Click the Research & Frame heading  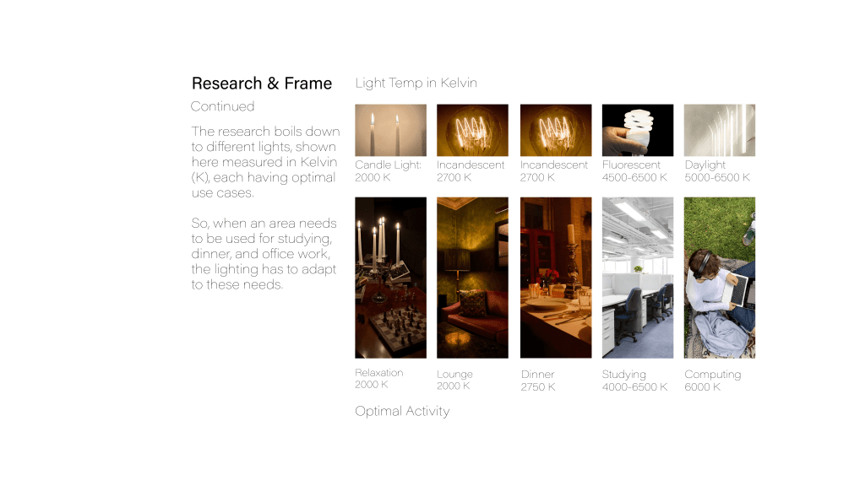(x=262, y=84)
